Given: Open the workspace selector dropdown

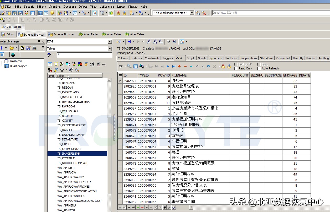Looking at the screenshot, I should (192, 12).
